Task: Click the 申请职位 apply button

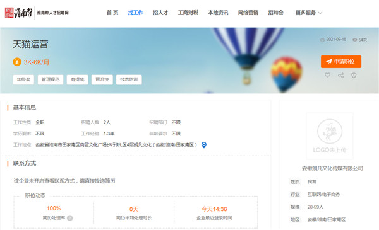Action: [341, 62]
